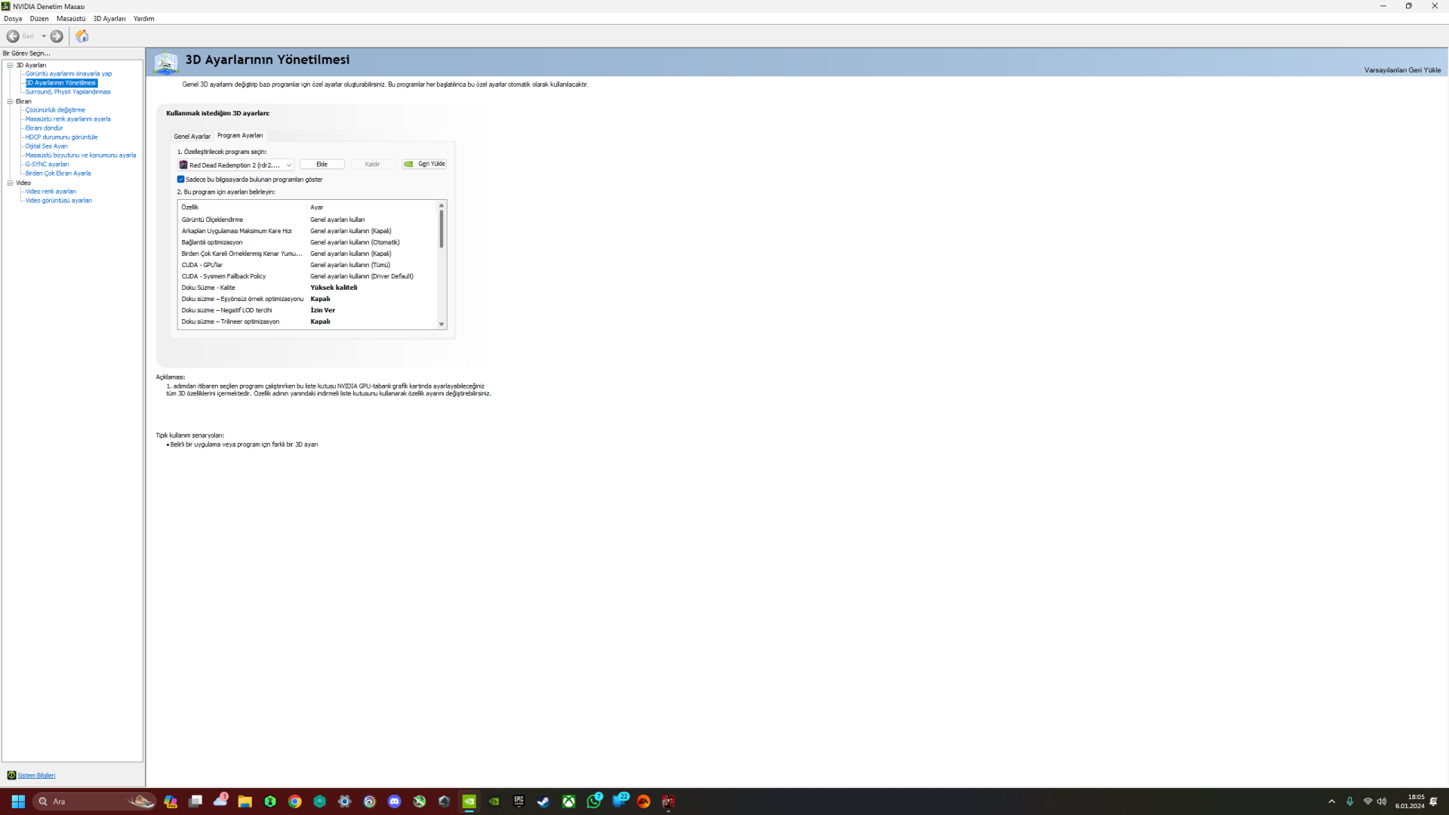Viewport: 1449px width, 815px height.
Task: Click the Ekle button
Action: click(x=321, y=164)
